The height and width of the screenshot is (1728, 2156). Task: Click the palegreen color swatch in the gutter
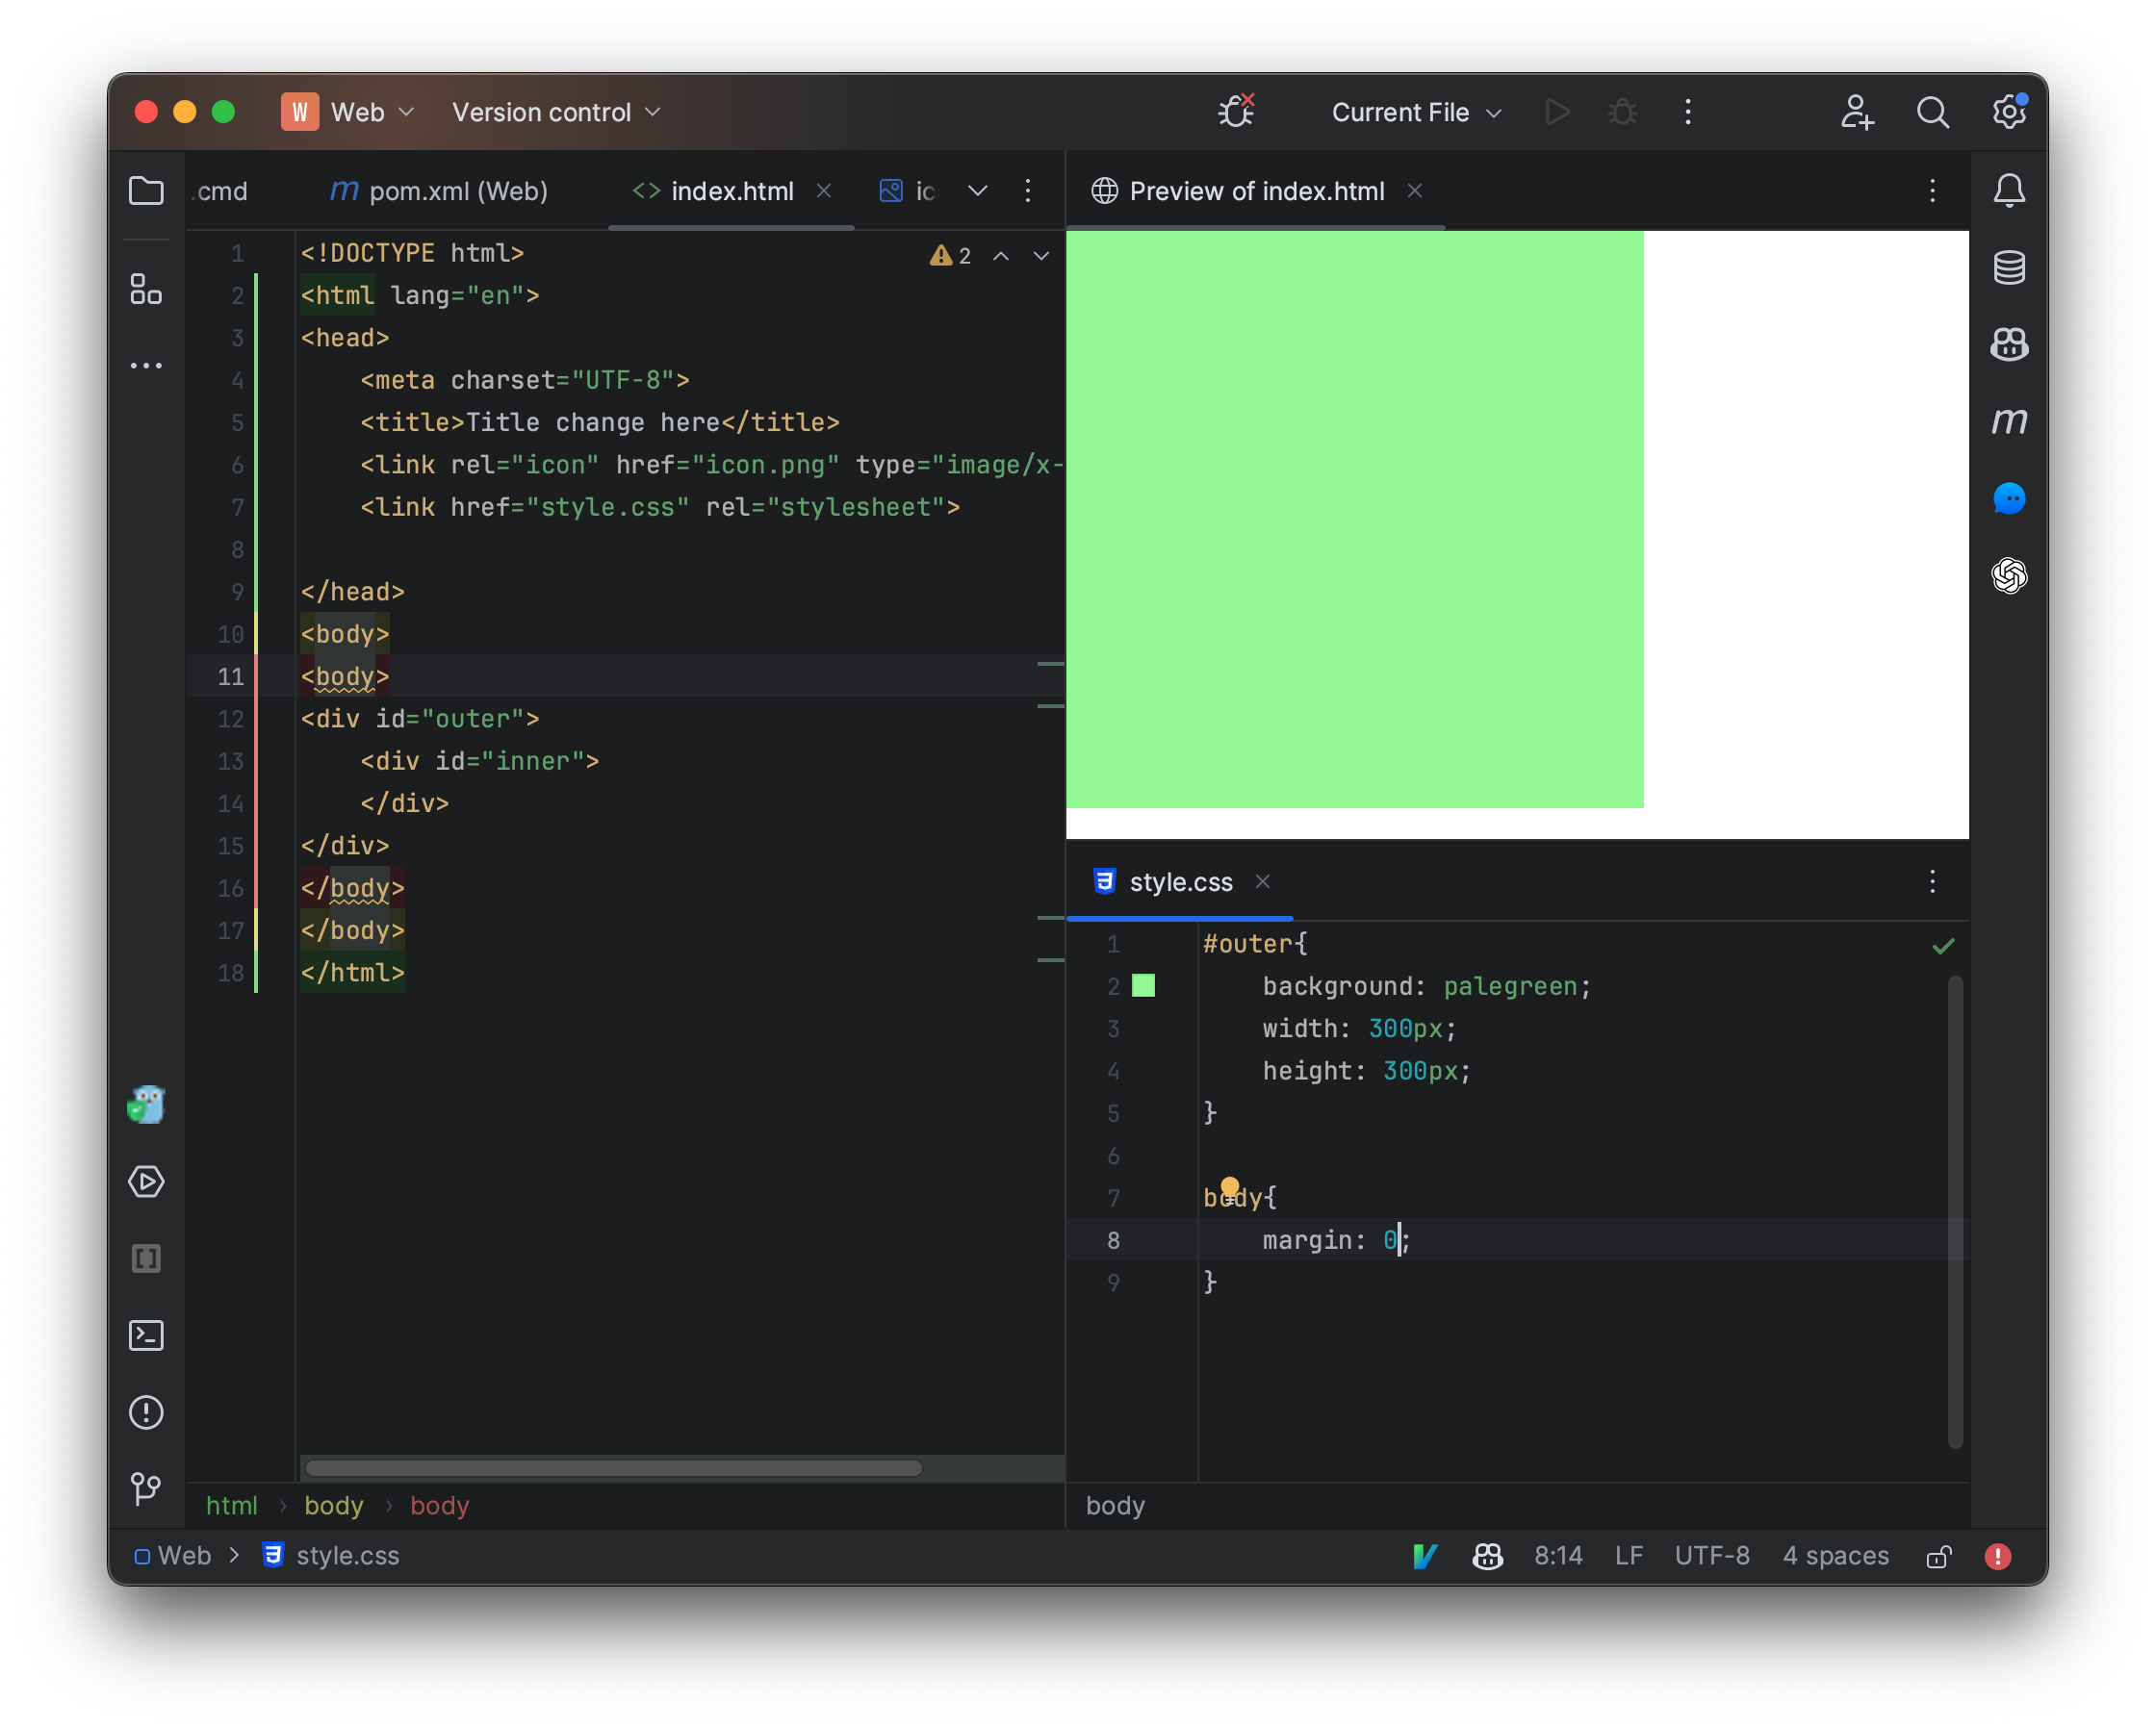1144,985
